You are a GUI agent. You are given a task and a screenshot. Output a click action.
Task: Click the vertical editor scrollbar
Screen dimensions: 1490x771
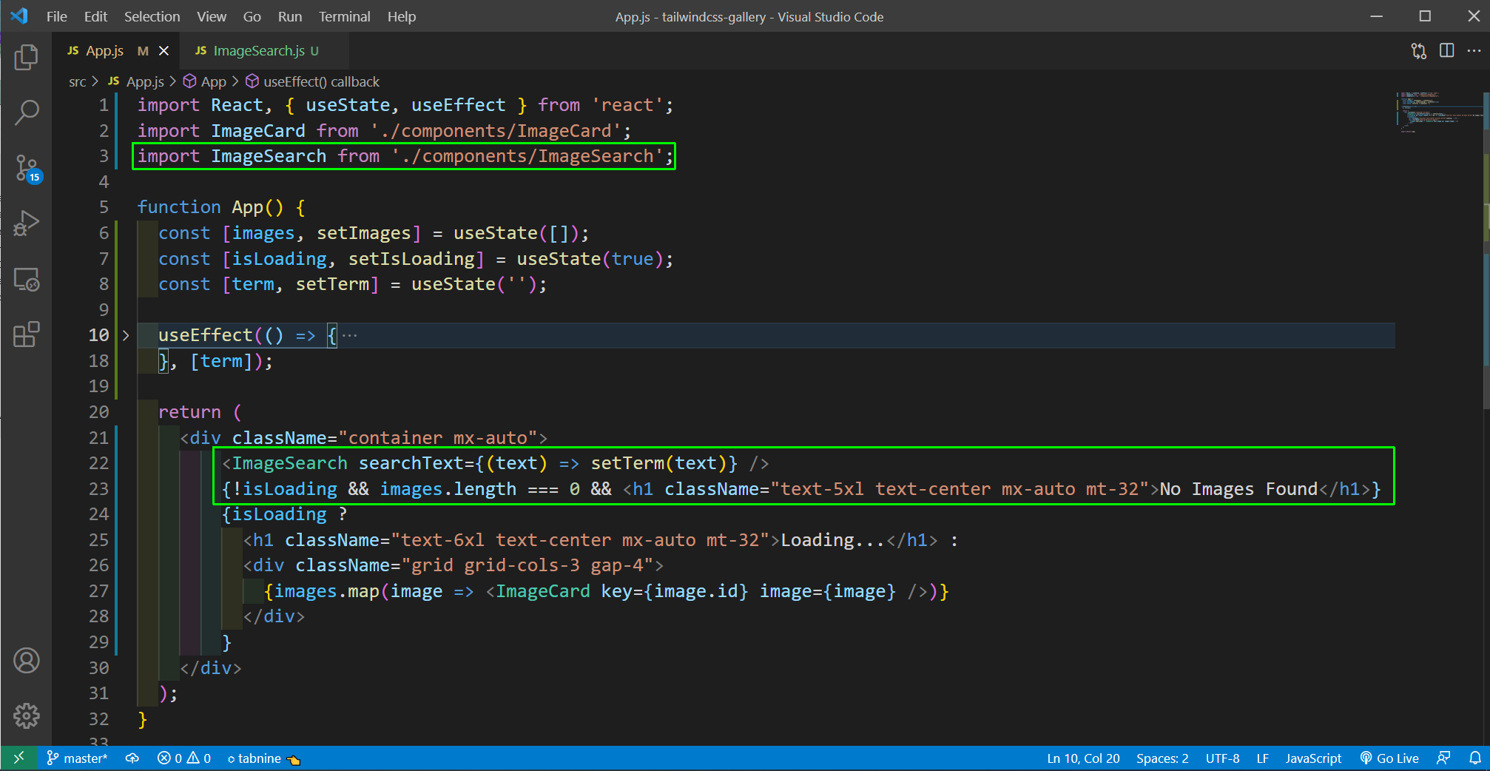pyautogui.click(x=1486, y=250)
